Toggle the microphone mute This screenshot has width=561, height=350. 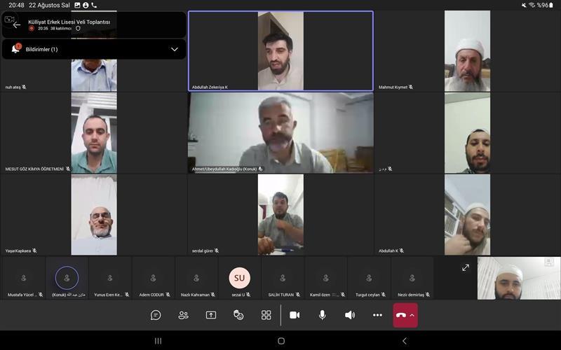(322, 315)
